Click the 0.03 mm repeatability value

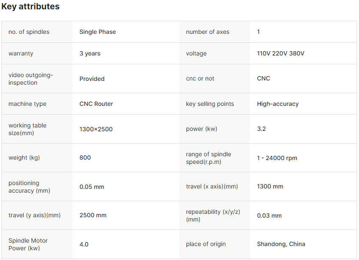pos(269,216)
